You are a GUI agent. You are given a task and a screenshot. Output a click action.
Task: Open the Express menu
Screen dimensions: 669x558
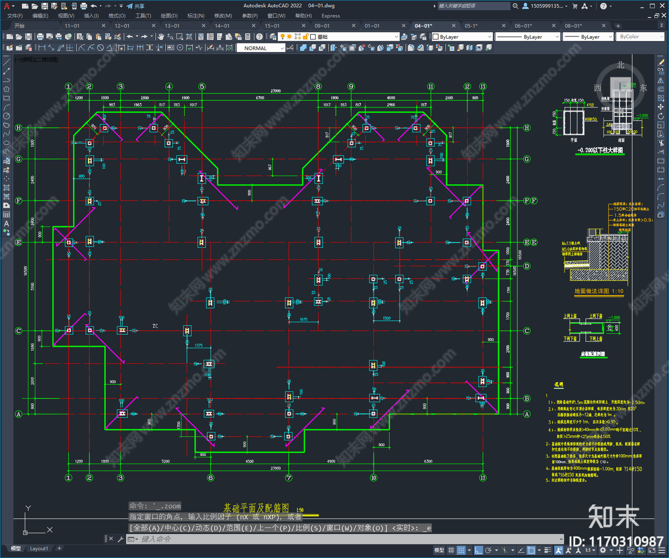(331, 16)
